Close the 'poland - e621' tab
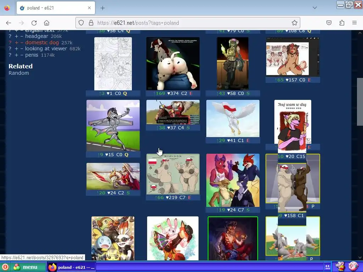Screen dimensions: 363x272 point(89,8)
